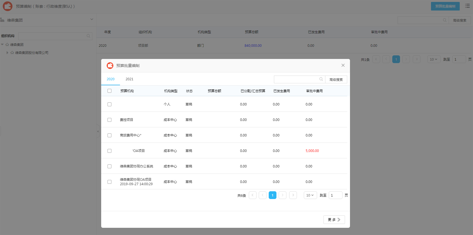Viewport: 473px width, 235px height.
Task: Go to last page in background table pagination
Action: tap(417, 59)
